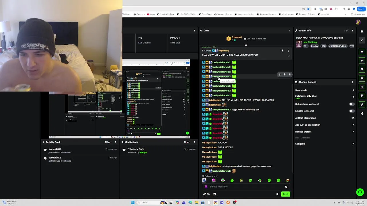Open the Mod Actions options menu
This screenshot has height=206, width=367.
pos(194,142)
